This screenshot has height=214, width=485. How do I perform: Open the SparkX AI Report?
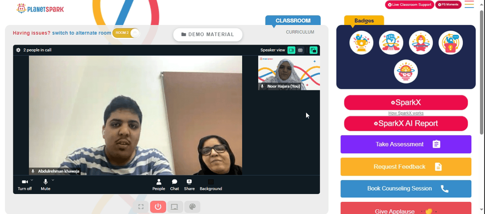pos(406,123)
